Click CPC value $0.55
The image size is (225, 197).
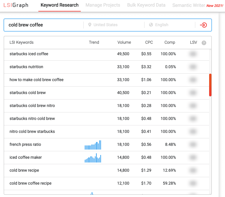146,54
